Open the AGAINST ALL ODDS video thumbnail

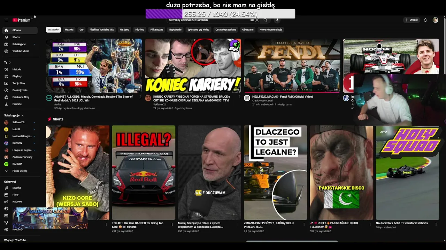pos(94,66)
